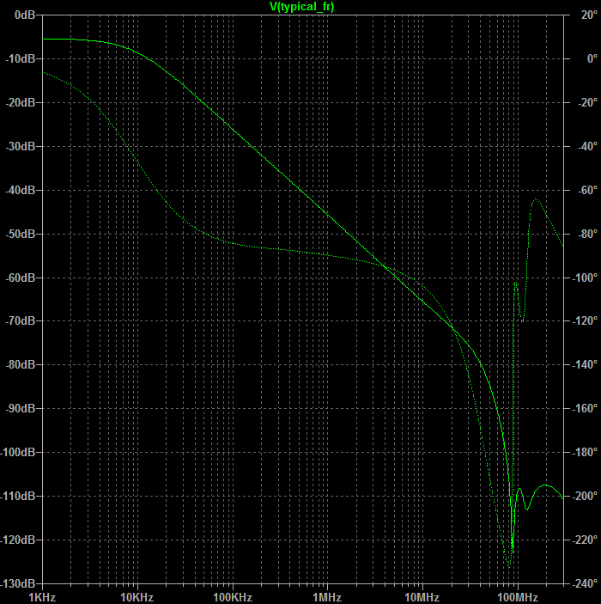601x604 pixels.
Task: Click the -160° phase axis label
Action: (585, 408)
